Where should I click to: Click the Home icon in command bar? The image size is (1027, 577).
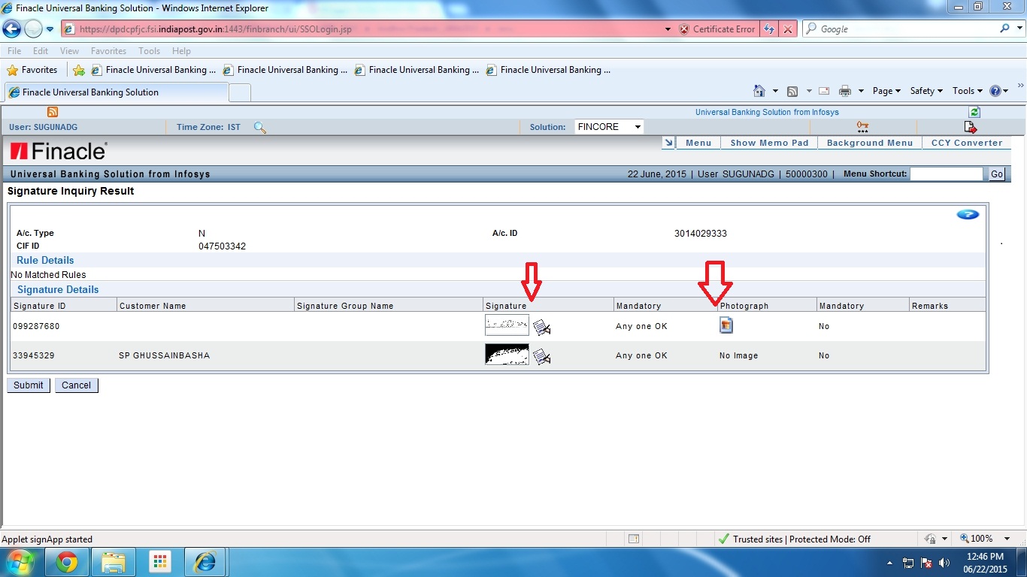click(759, 91)
